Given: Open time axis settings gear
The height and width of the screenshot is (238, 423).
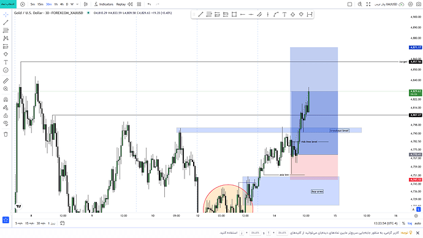Looking at the screenshot, I should click(416, 216).
